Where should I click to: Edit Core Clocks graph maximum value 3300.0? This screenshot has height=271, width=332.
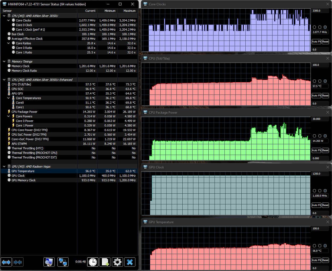pos(320,11)
